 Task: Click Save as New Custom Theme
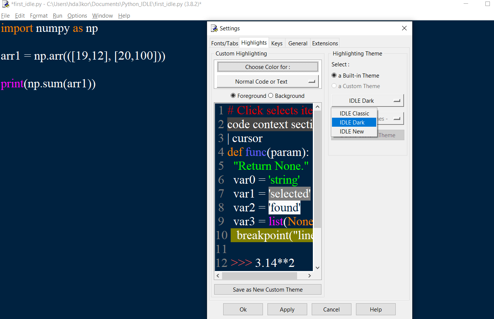268,289
